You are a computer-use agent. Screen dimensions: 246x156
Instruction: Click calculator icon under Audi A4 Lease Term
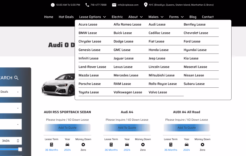pyautogui.click(x=111, y=145)
